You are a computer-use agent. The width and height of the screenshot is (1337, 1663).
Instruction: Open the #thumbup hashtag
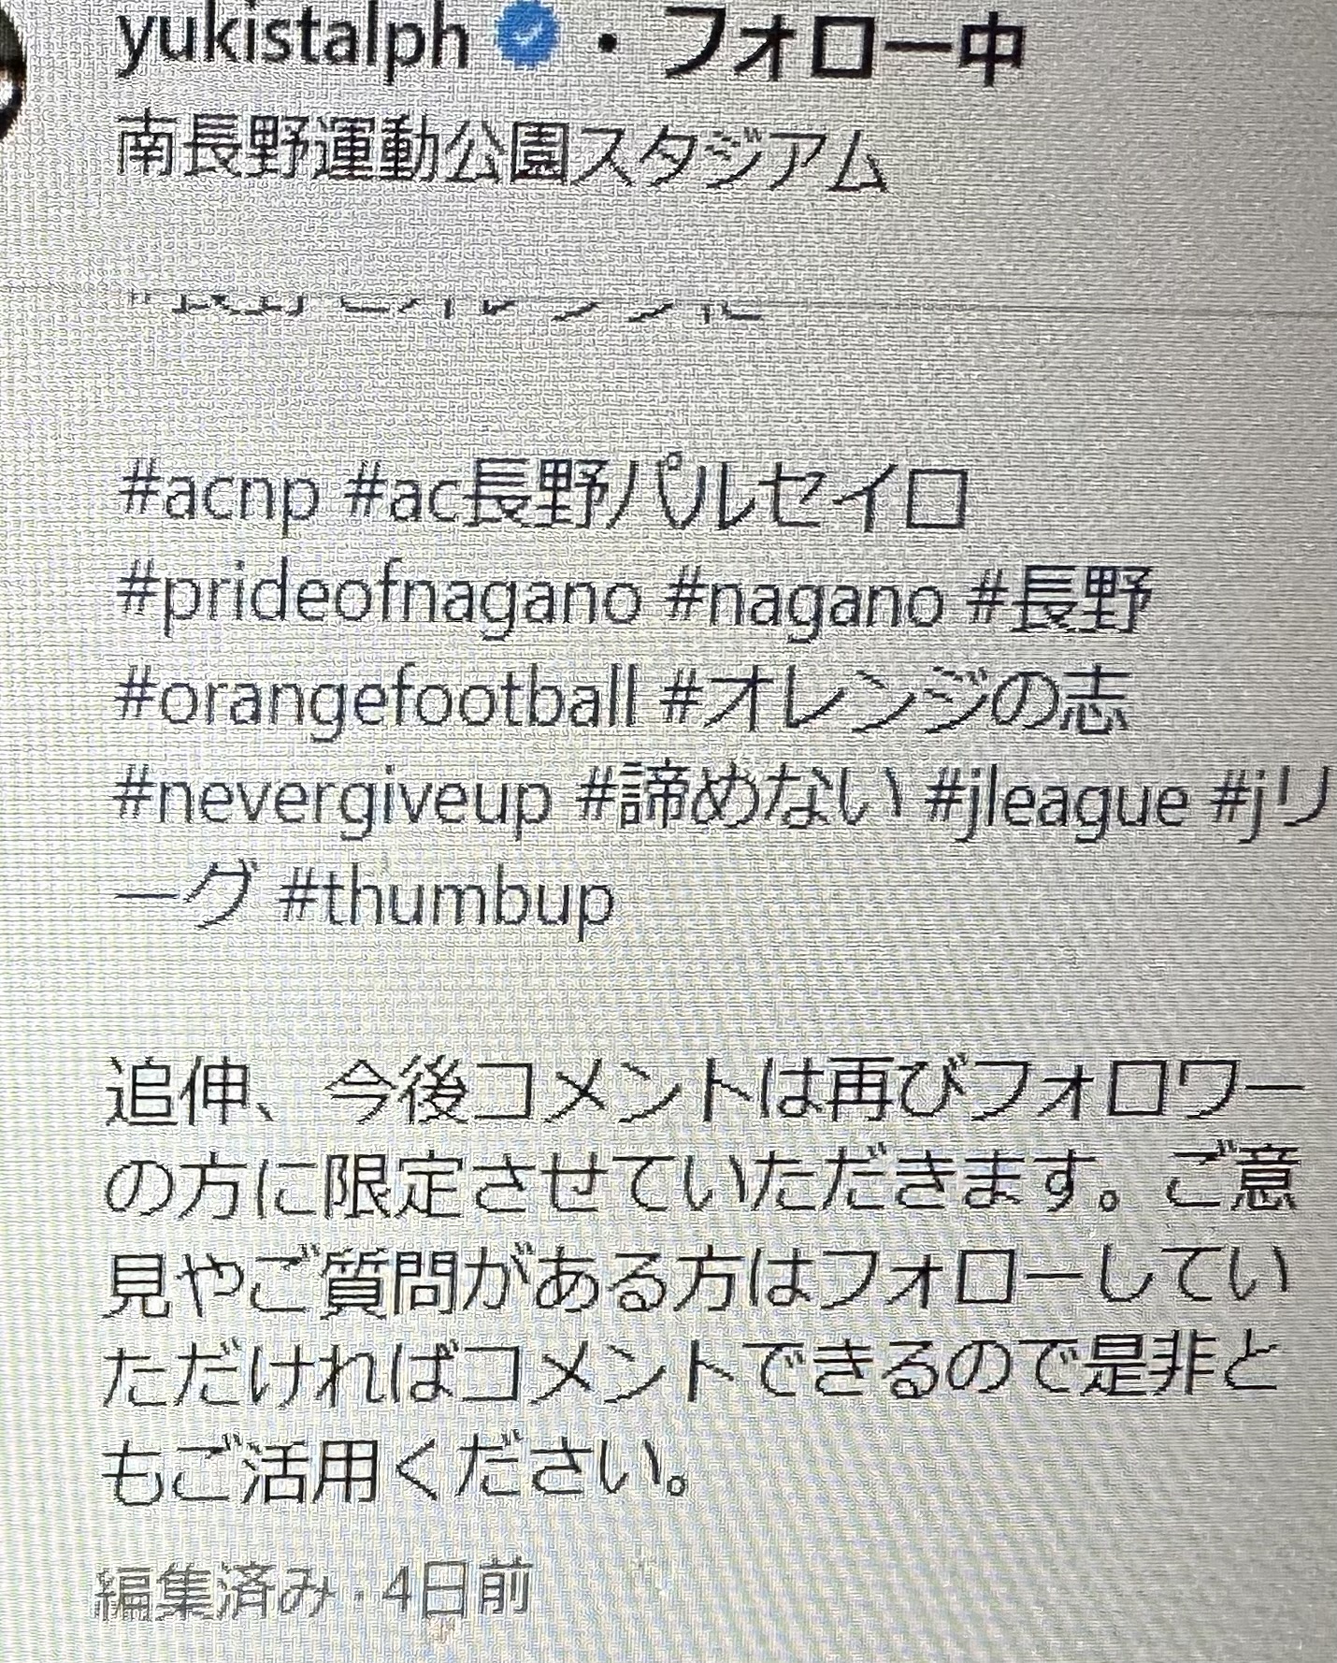point(445,902)
